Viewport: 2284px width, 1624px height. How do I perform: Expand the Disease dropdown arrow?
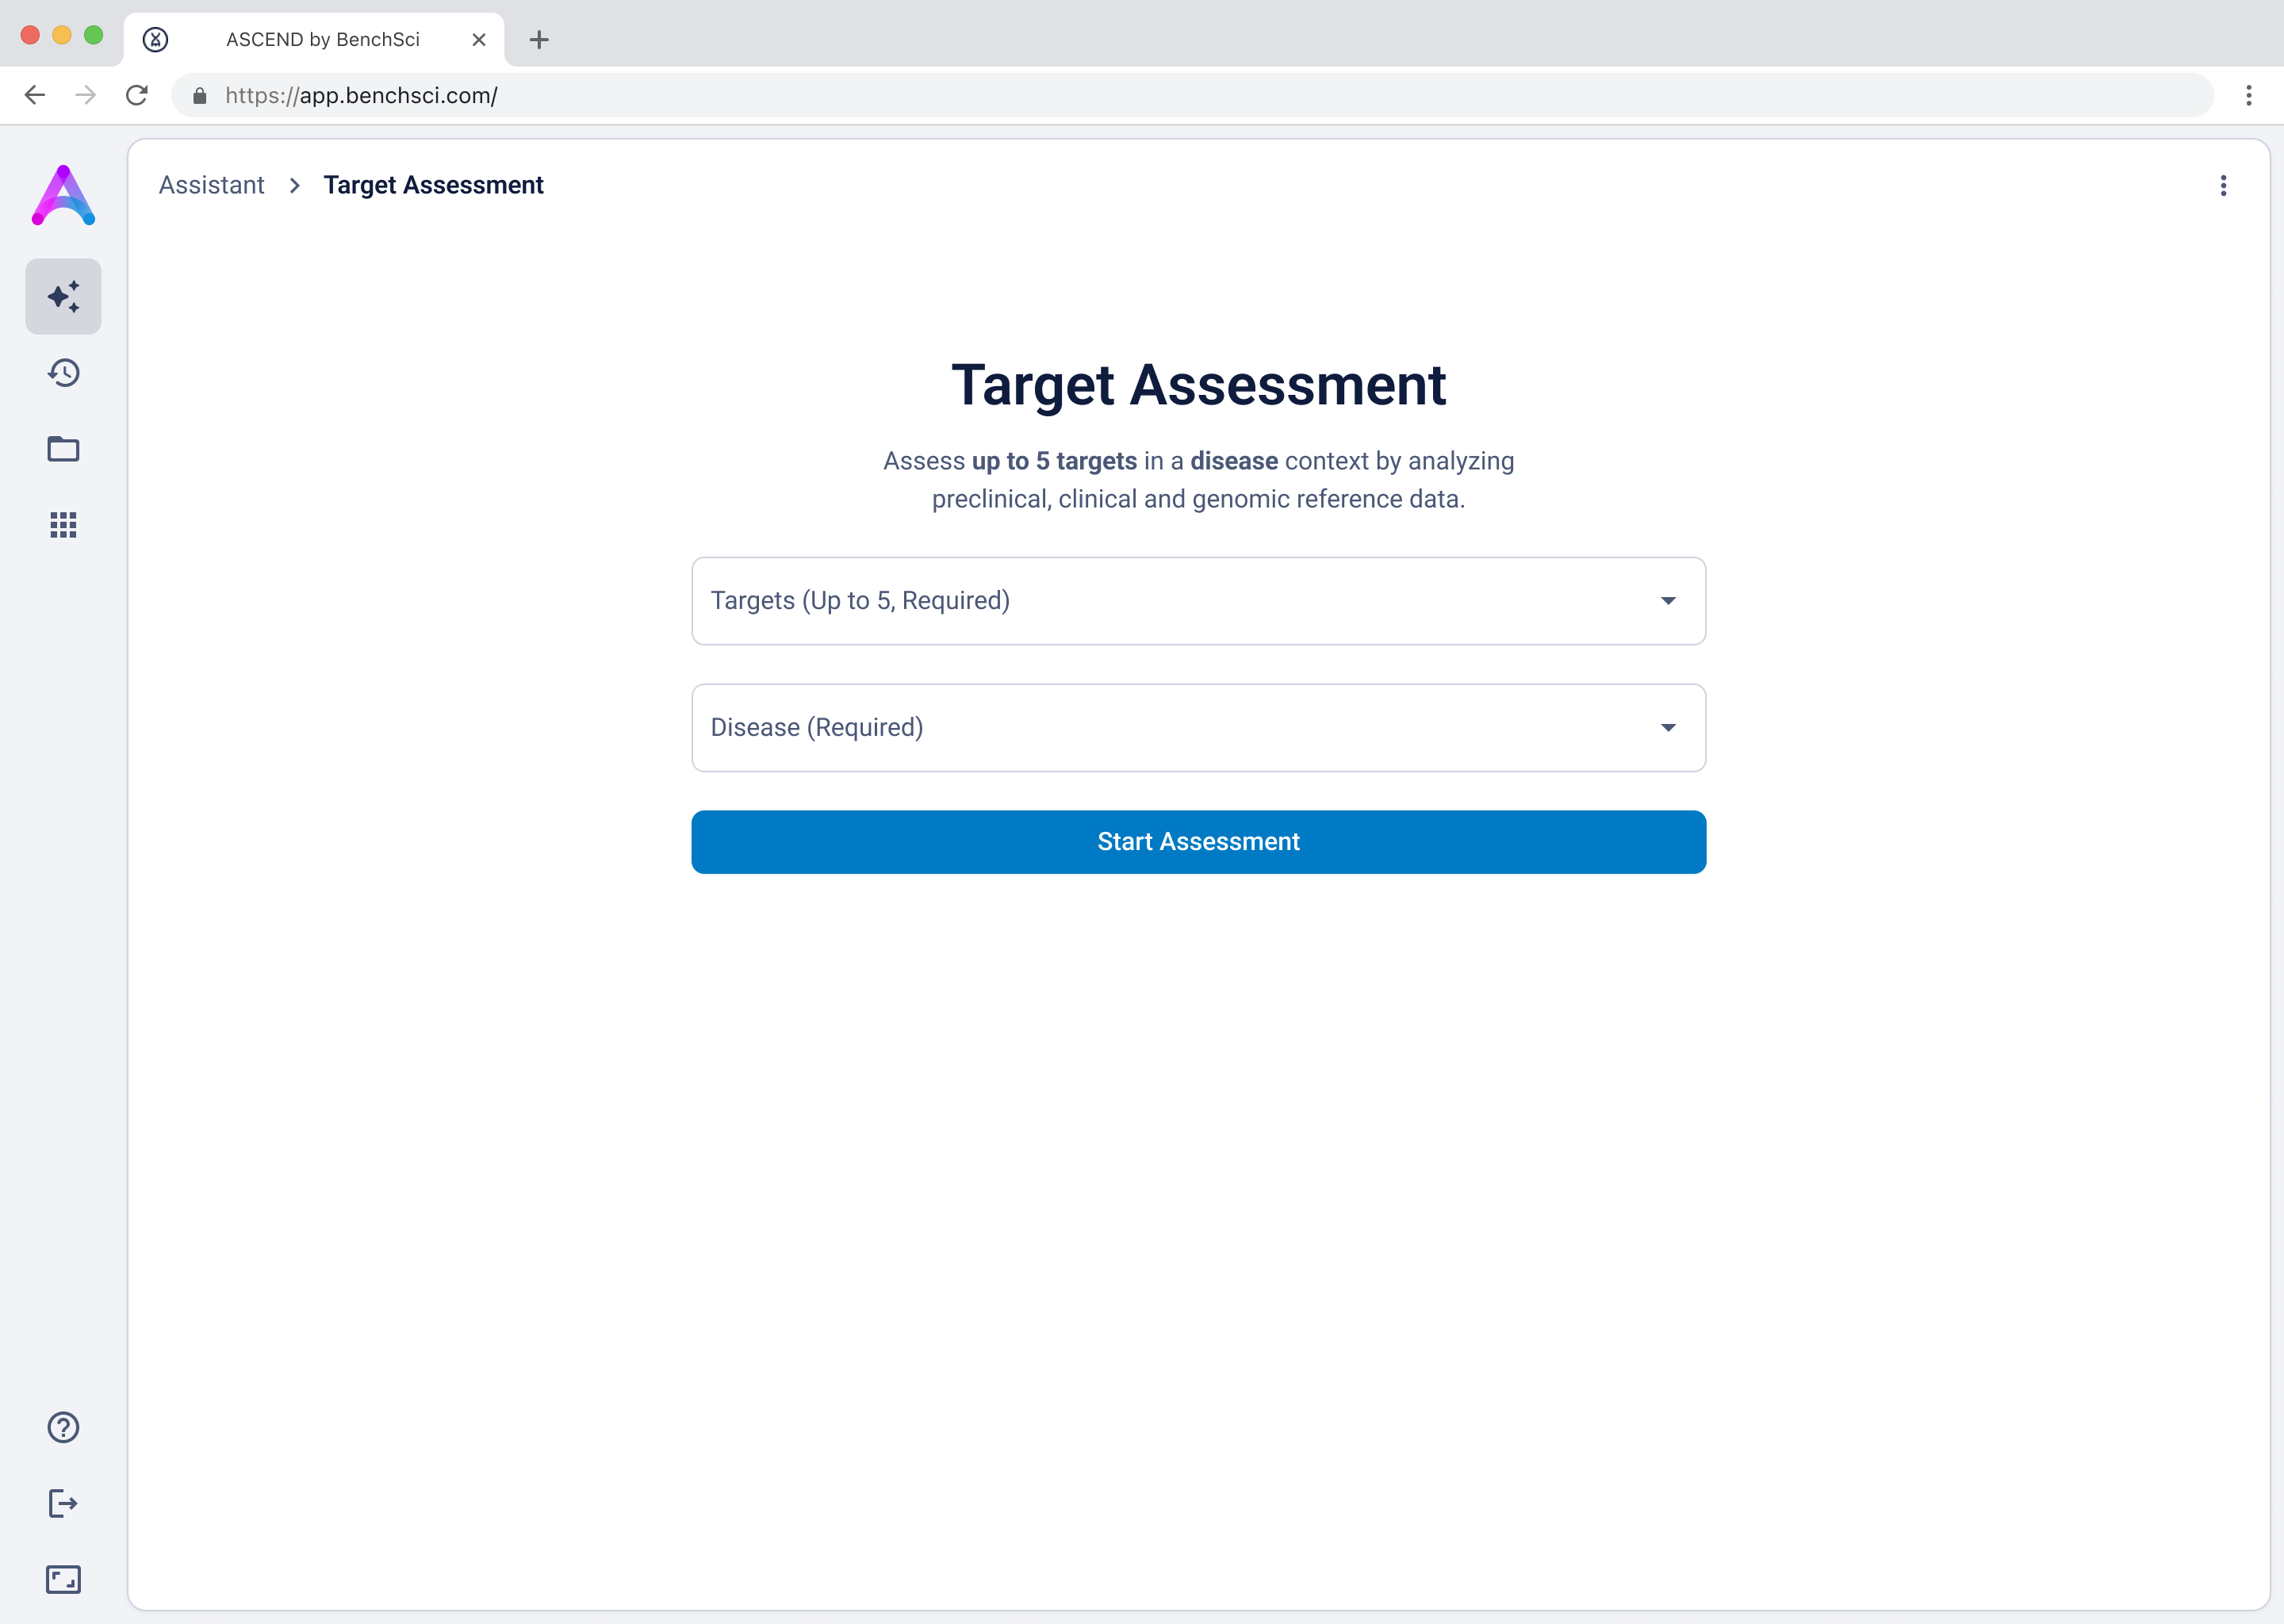[1668, 728]
